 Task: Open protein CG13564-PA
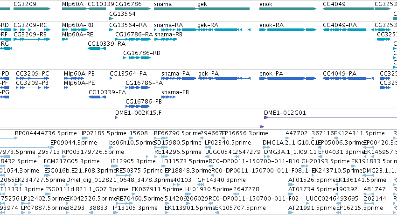tap(128, 74)
